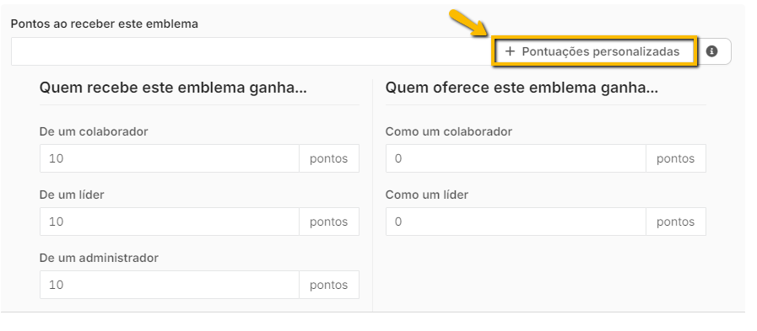Click the info icon beside Pontuações personalizadas
The height and width of the screenshot is (331, 757).
711,51
